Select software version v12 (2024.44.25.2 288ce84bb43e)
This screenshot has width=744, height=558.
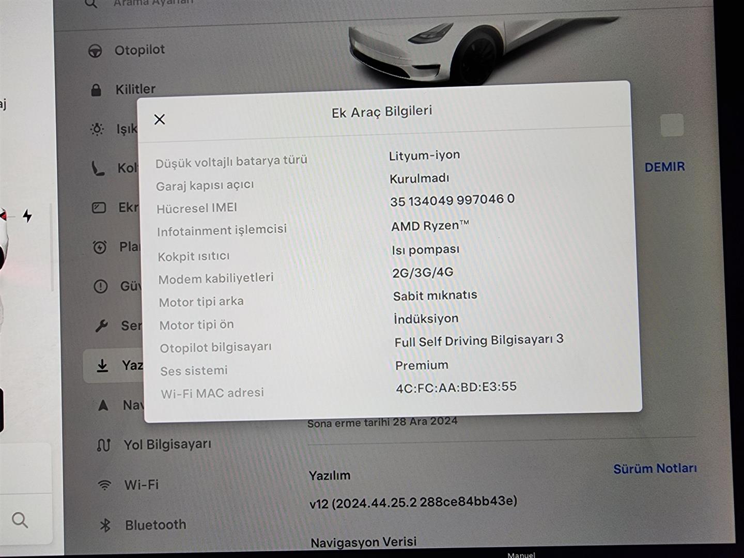413,502
